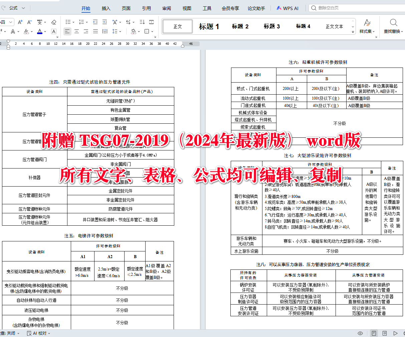Justify the paragraph text

click(95, 31)
